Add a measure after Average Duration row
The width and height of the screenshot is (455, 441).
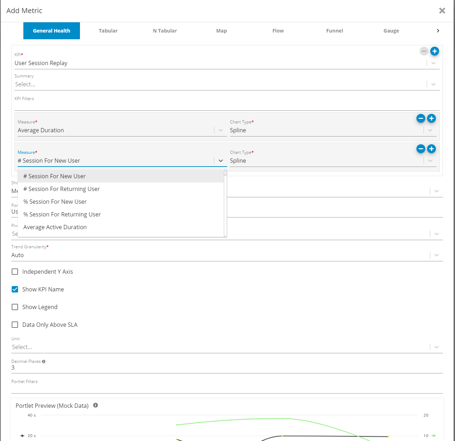point(431,118)
